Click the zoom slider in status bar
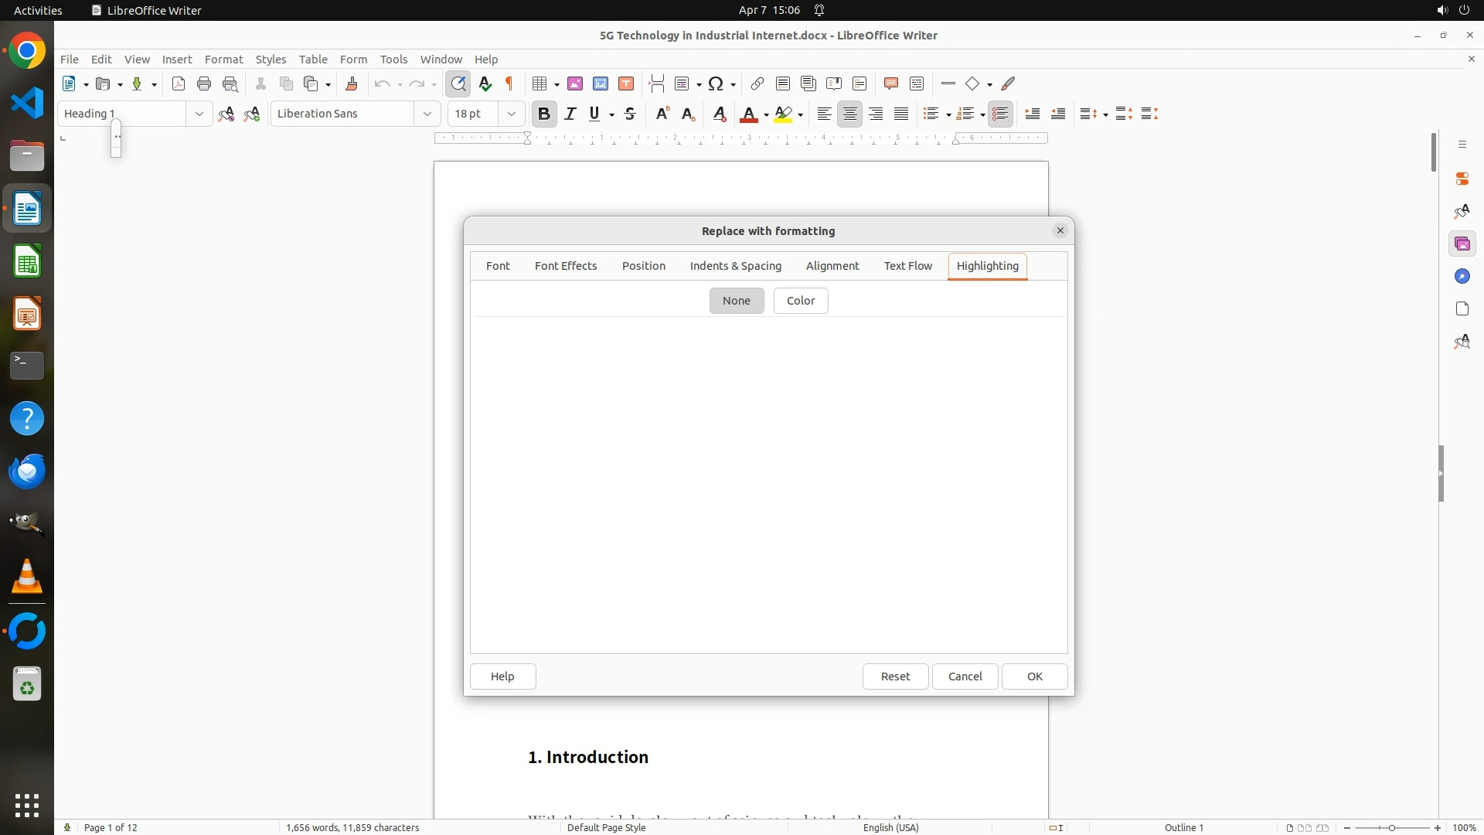This screenshot has width=1484, height=835. point(1391,827)
